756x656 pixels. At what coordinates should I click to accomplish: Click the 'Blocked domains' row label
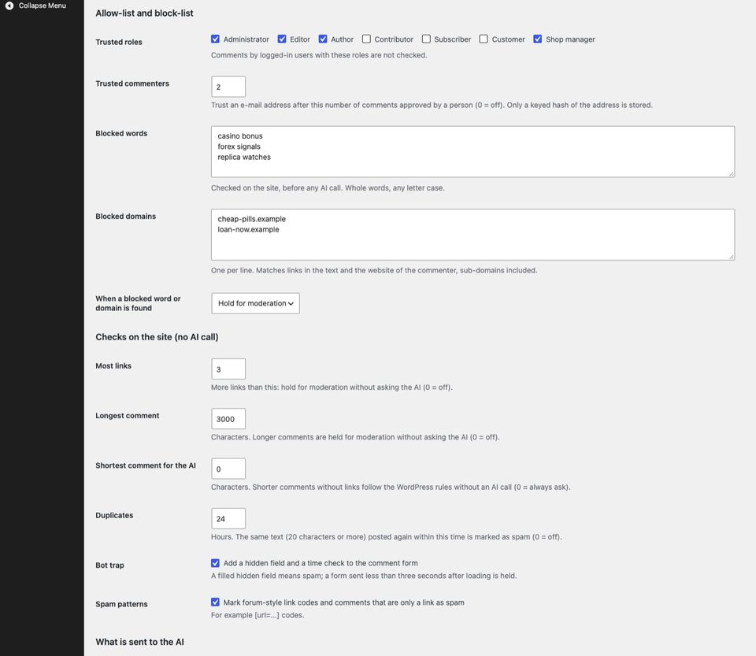point(126,217)
